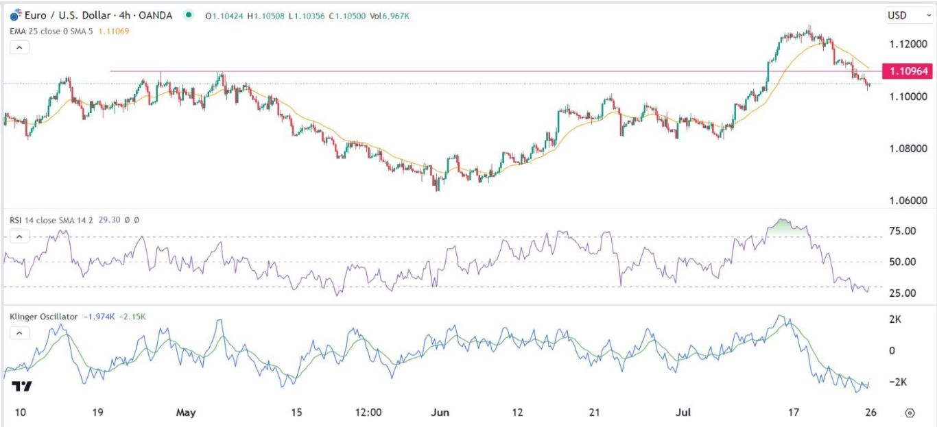Collapse the RSI pane legend

(x=19, y=236)
